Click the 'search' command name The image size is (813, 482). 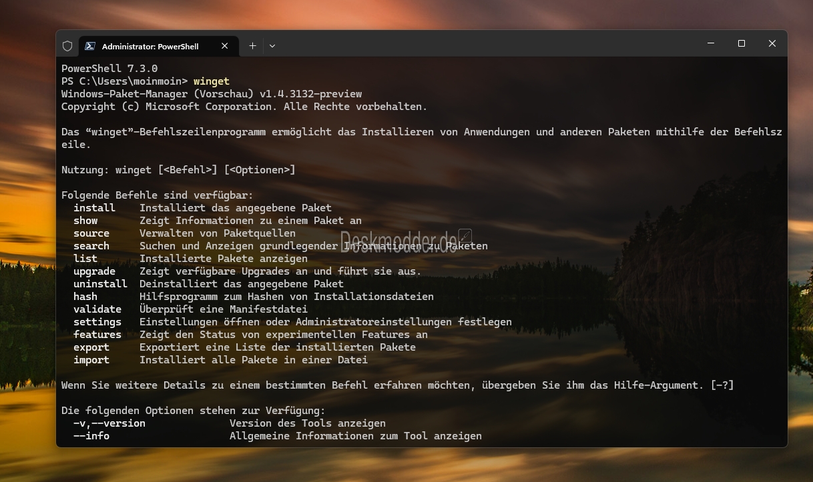(91, 246)
